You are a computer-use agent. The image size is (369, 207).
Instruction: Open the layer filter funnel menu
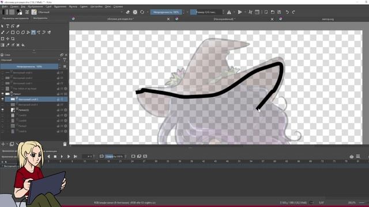pos(65,60)
